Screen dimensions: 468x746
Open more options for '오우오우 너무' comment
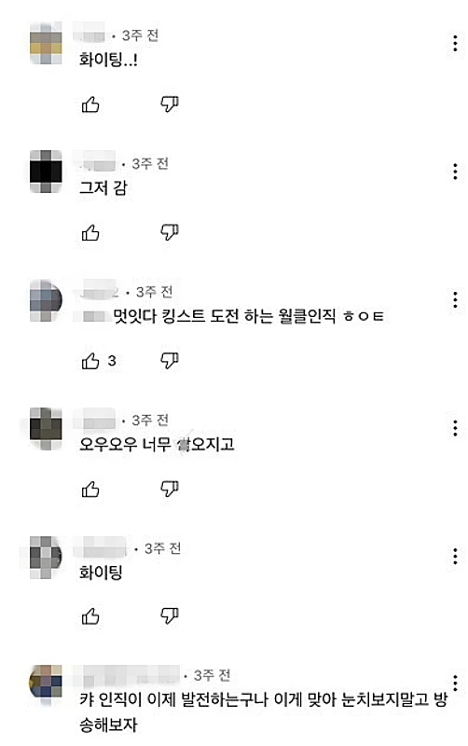(455, 428)
